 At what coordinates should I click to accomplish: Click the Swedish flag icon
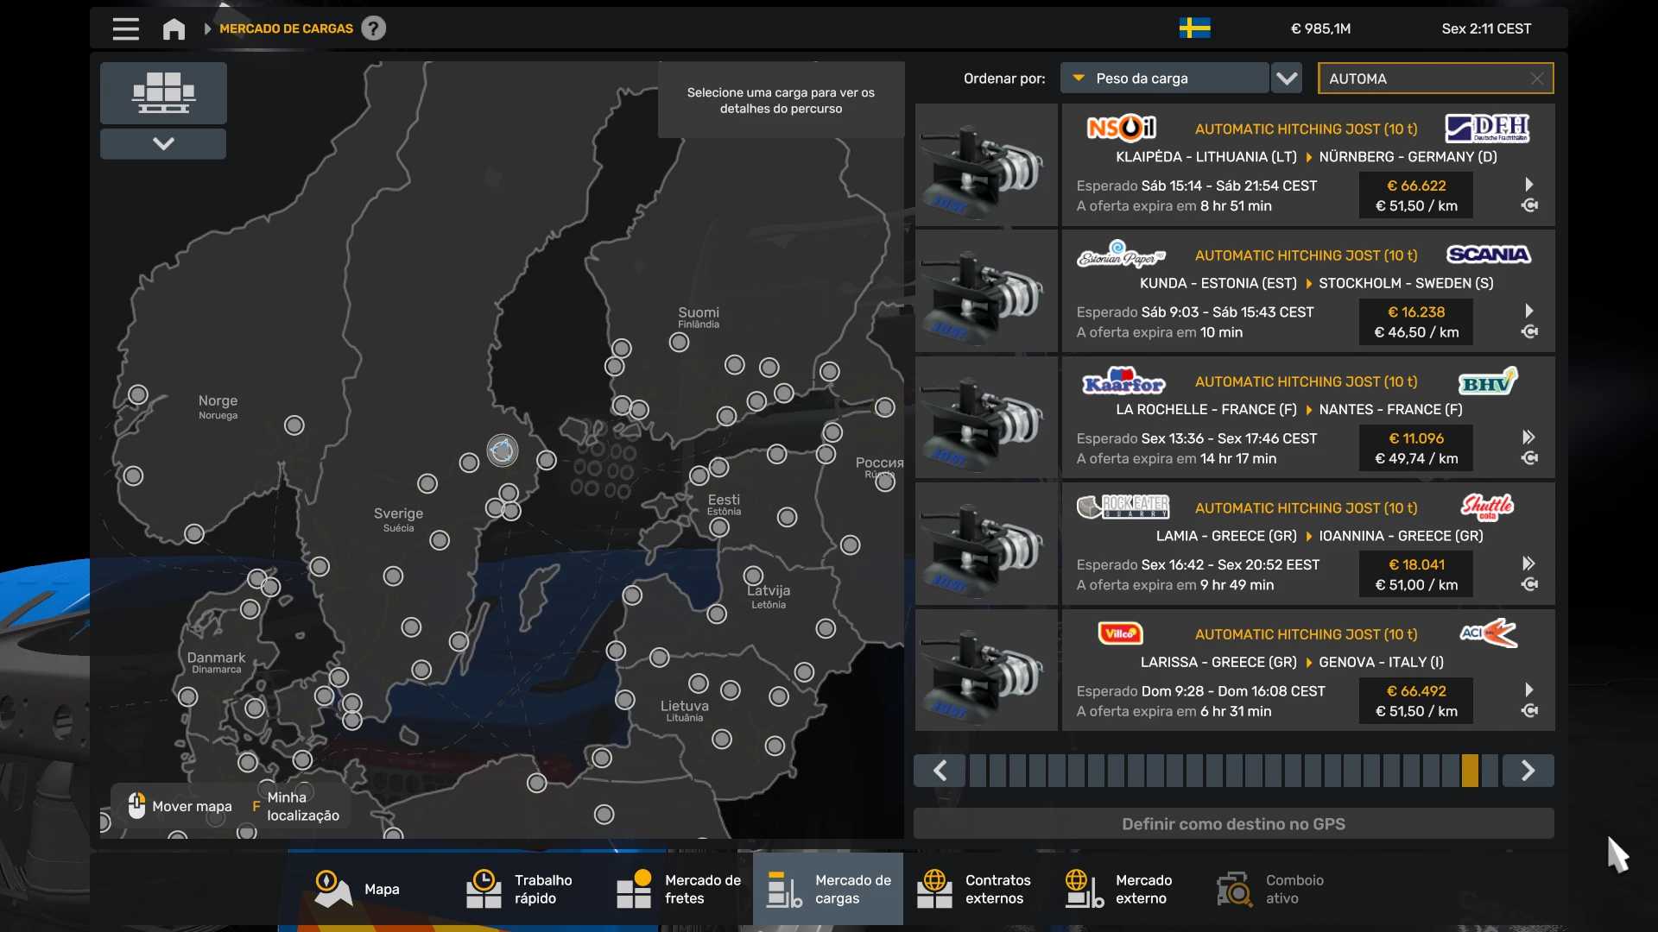[x=1194, y=28]
